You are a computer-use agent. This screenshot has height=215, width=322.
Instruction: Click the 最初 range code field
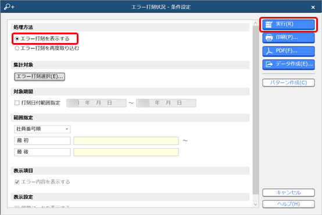[x=42, y=141]
